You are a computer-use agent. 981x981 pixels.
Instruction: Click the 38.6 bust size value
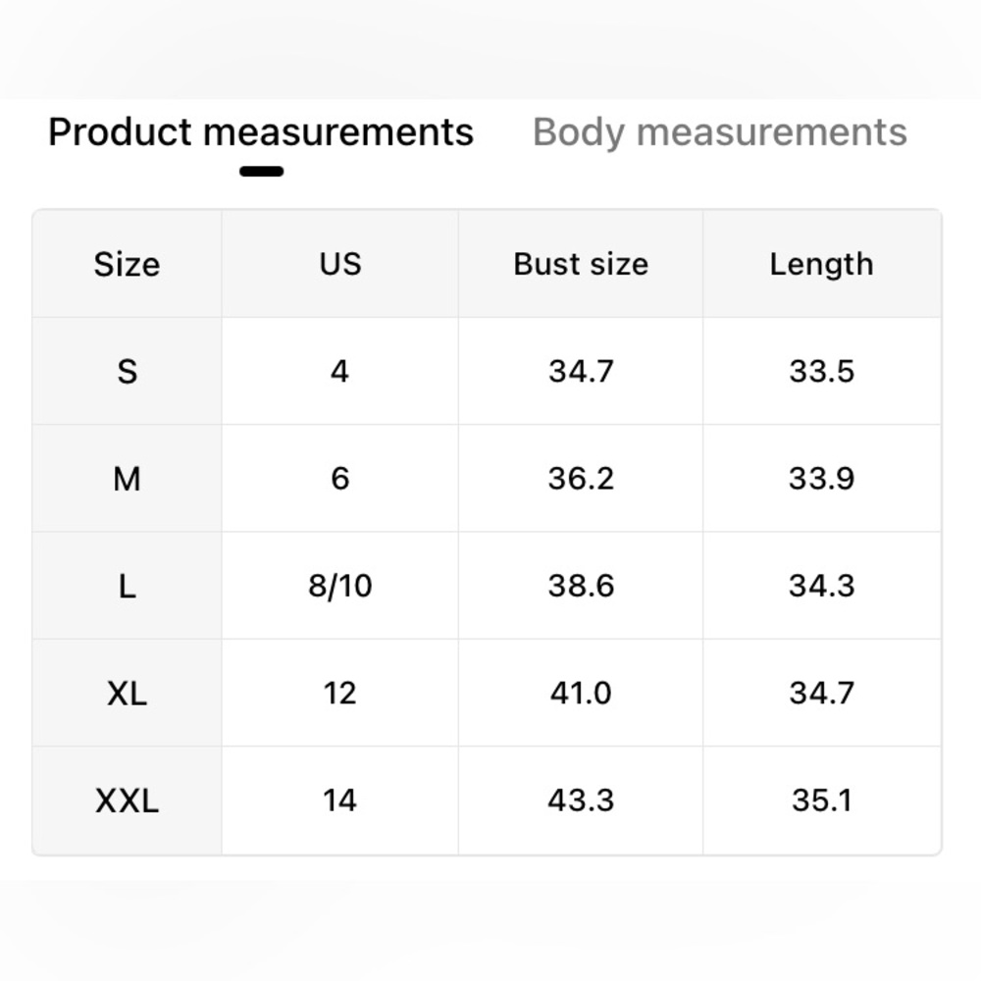tap(581, 586)
